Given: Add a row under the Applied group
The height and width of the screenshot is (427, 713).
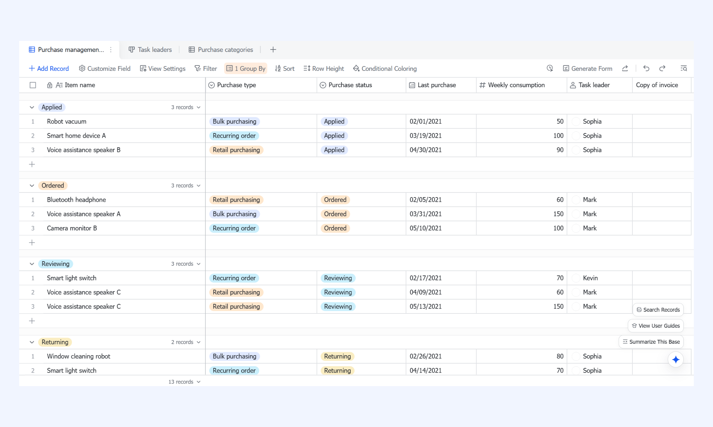Looking at the screenshot, I should (32, 164).
